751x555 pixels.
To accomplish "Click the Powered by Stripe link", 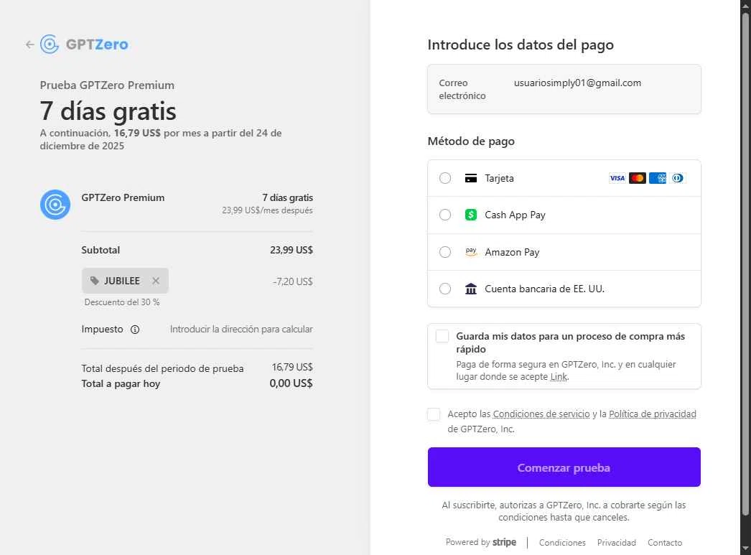I will click(x=481, y=542).
